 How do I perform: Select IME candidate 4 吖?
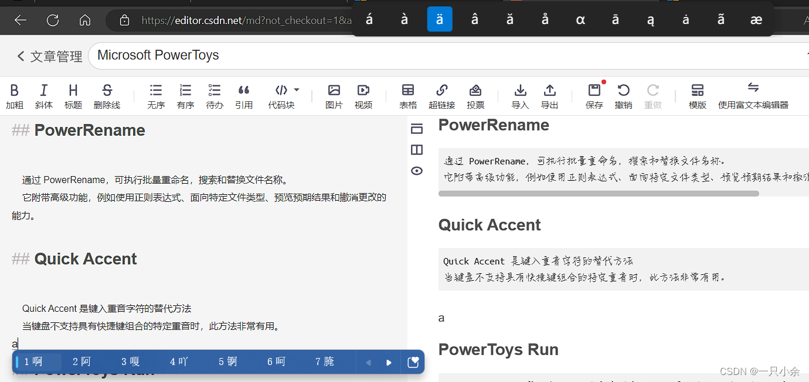(x=179, y=362)
